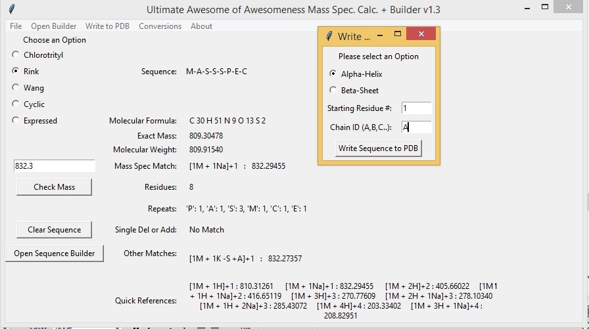Choose the Wang radio option
Viewport: 589px width, 329px height.
(x=16, y=87)
